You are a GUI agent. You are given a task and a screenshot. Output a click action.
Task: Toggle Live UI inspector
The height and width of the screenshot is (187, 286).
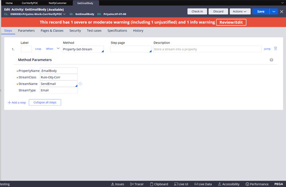click(181, 184)
